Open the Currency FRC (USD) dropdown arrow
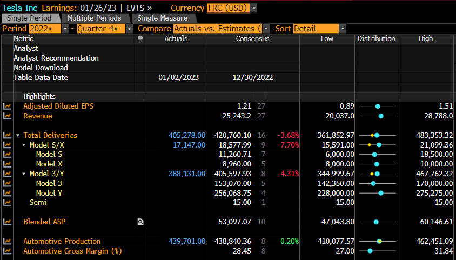The width and height of the screenshot is (456, 260). (x=254, y=8)
